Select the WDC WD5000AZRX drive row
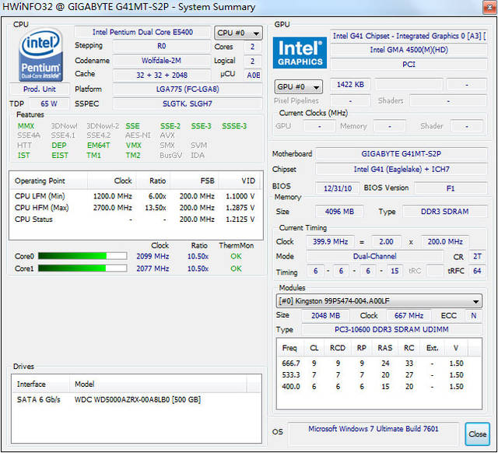498x453 pixels. [x=136, y=399]
